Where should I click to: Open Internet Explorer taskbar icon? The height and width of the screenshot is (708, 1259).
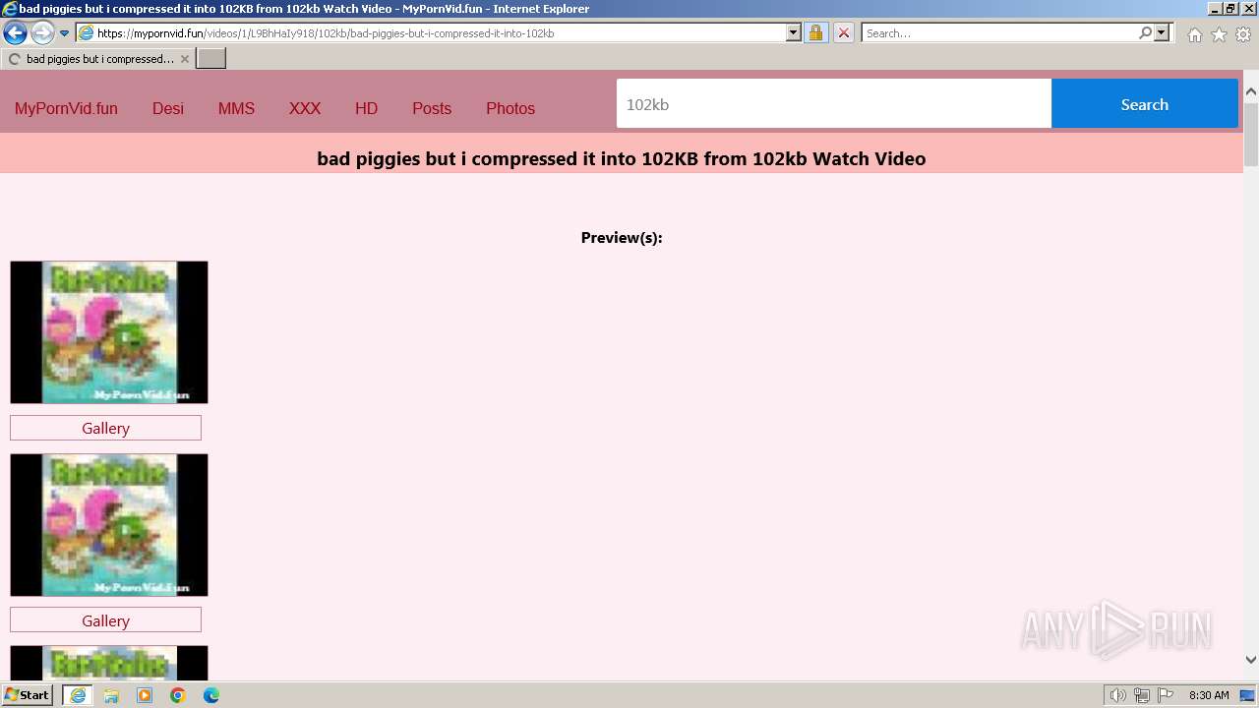click(78, 695)
